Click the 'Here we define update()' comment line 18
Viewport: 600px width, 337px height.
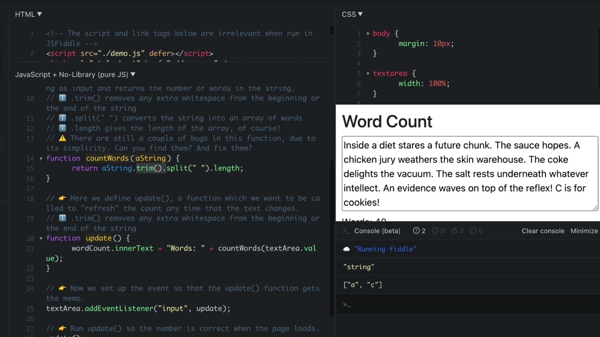[x=183, y=203]
